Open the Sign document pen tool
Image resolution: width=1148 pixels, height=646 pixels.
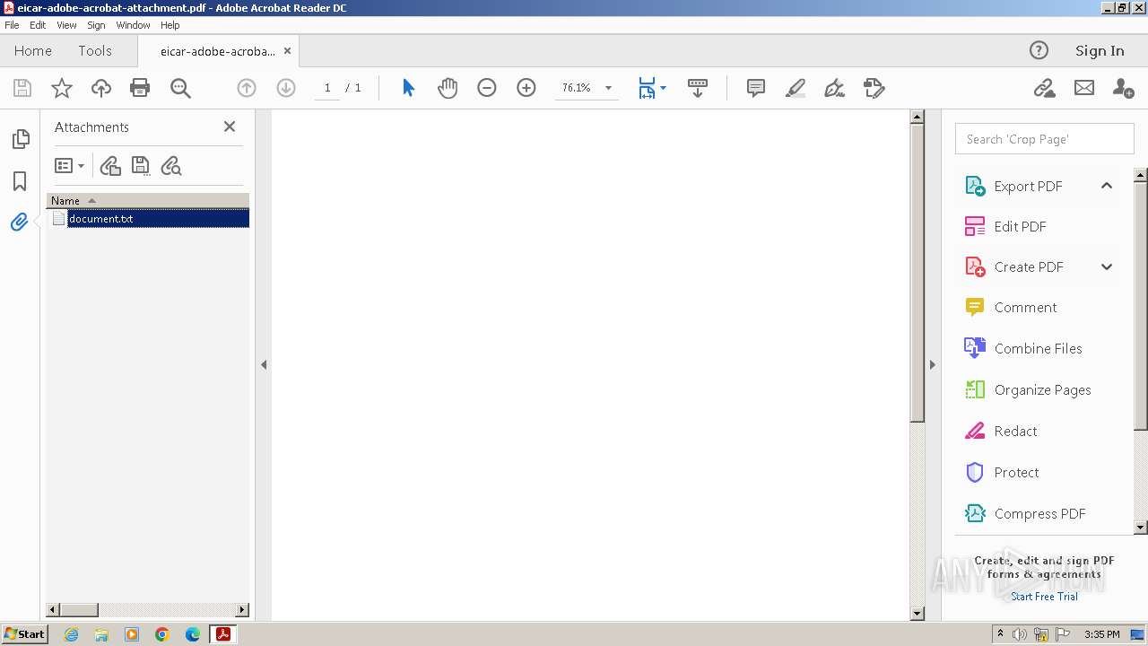pyautogui.click(x=835, y=88)
